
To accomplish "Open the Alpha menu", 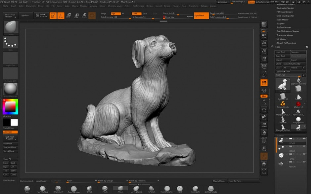I will (x=6, y=6).
